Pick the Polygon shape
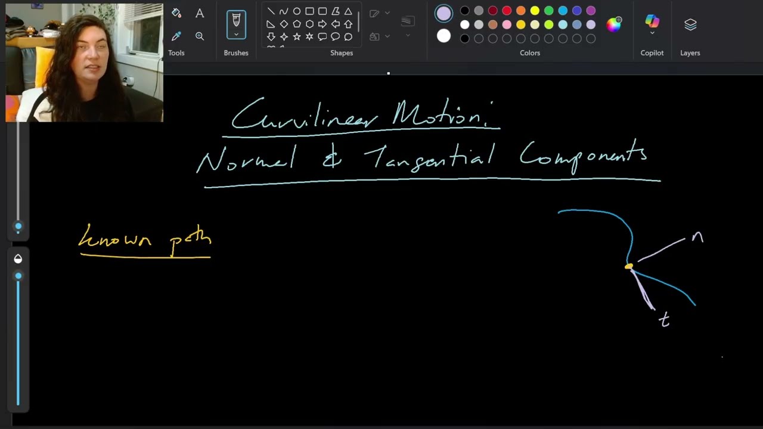The height and width of the screenshot is (429, 763). coord(336,11)
